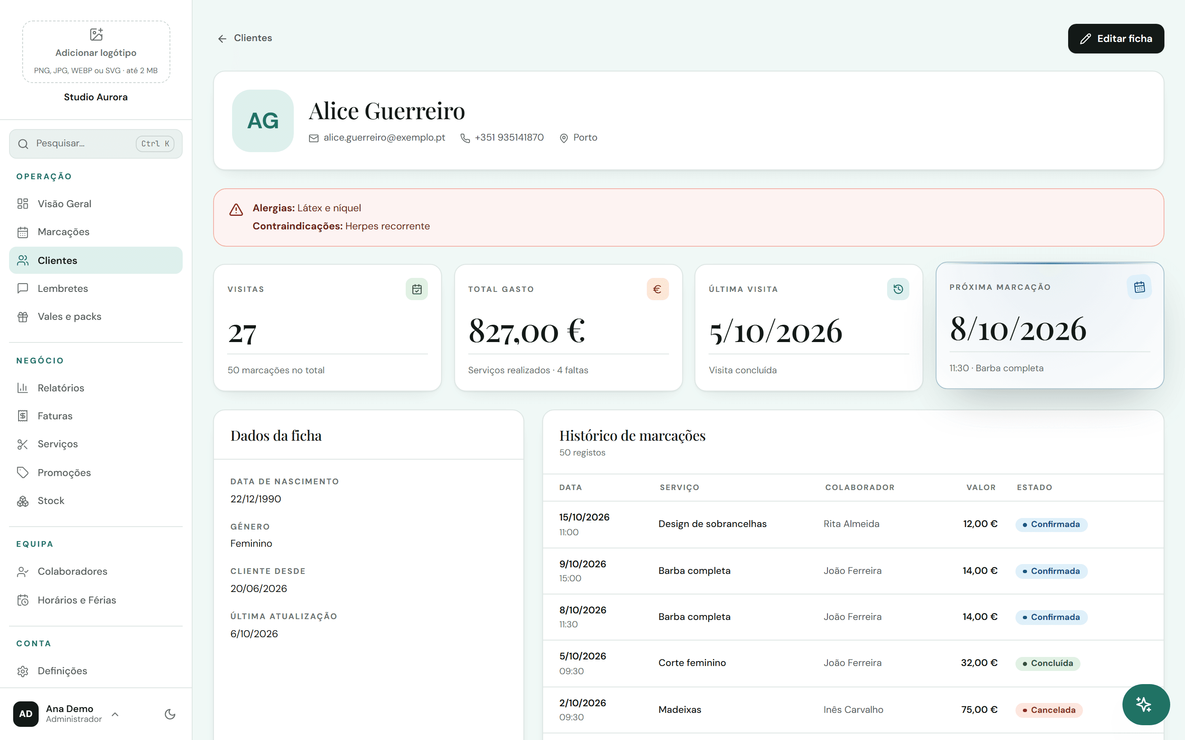The image size is (1185, 740).
Task: Go to Colaboradores menu item
Action: pos(95,571)
